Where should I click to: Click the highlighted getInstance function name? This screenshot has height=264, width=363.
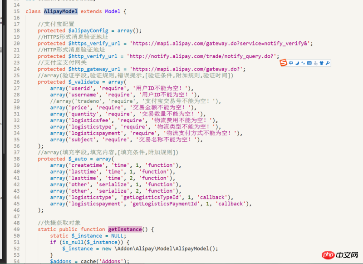[125, 229]
